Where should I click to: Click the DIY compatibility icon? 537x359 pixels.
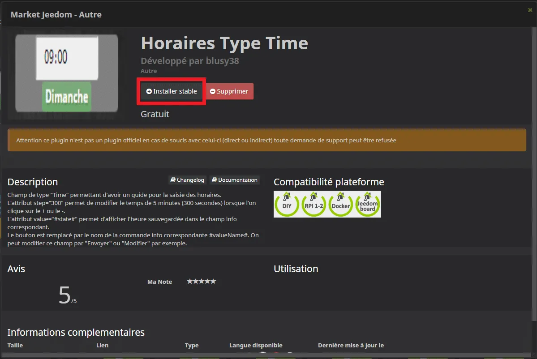point(287,204)
